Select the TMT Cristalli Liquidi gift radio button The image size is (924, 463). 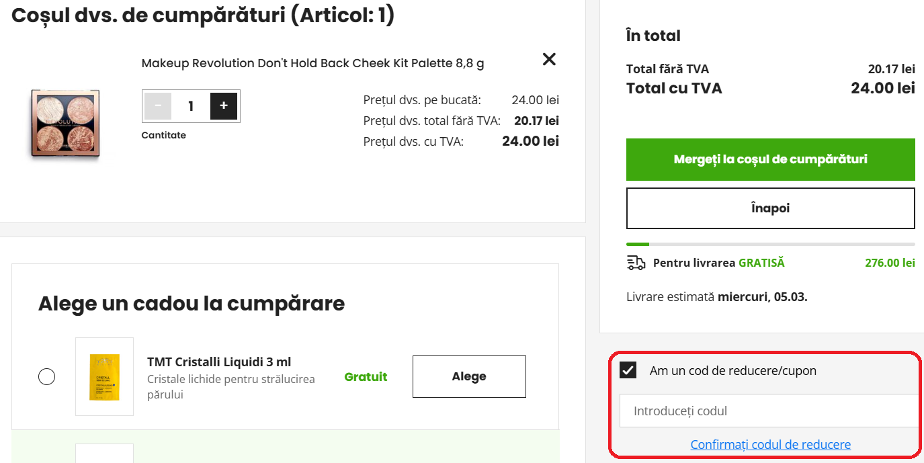click(x=46, y=376)
